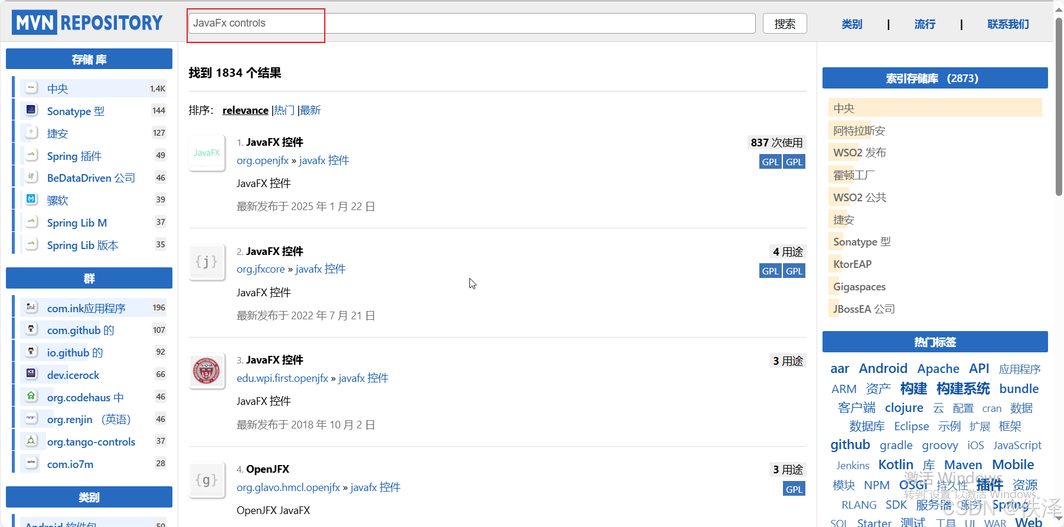The height and width of the screenshot is (527, 1064).
Task: Click the bundle tag
Action: pos(1019,388)
